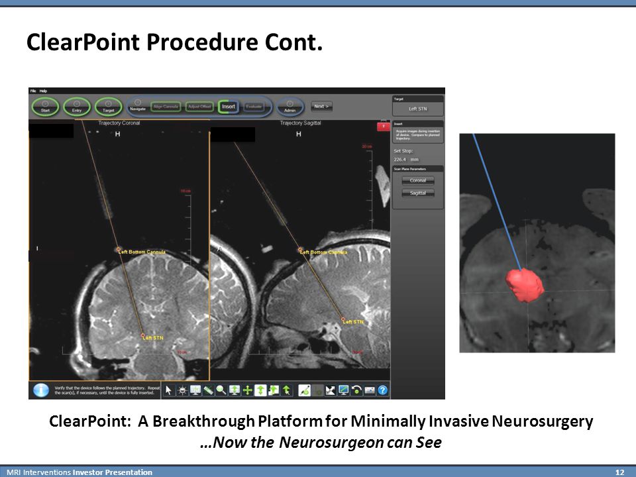Select the brightness/contrast window-level tool
636x477 pixels.
coord(183,390)
